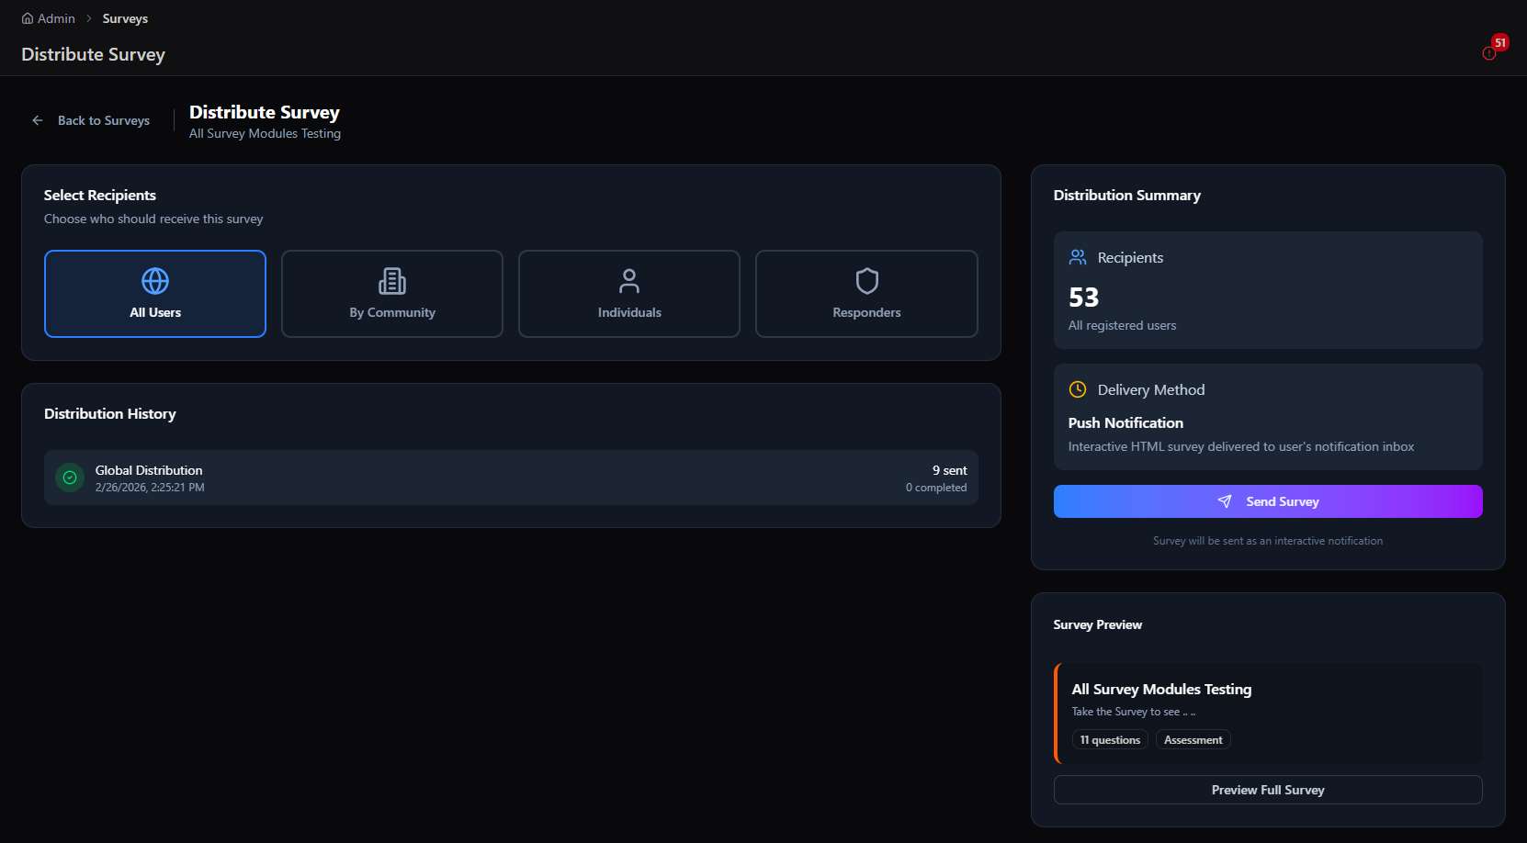Select the Individuals person icon
The width and height of the screenshot is (1527, 843).
(x=629, y=281)
